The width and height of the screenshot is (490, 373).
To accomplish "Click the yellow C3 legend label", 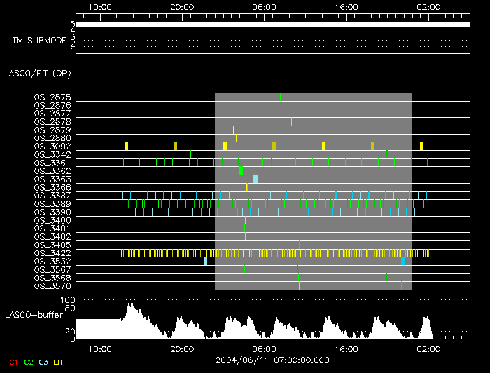I will (43, 361).
